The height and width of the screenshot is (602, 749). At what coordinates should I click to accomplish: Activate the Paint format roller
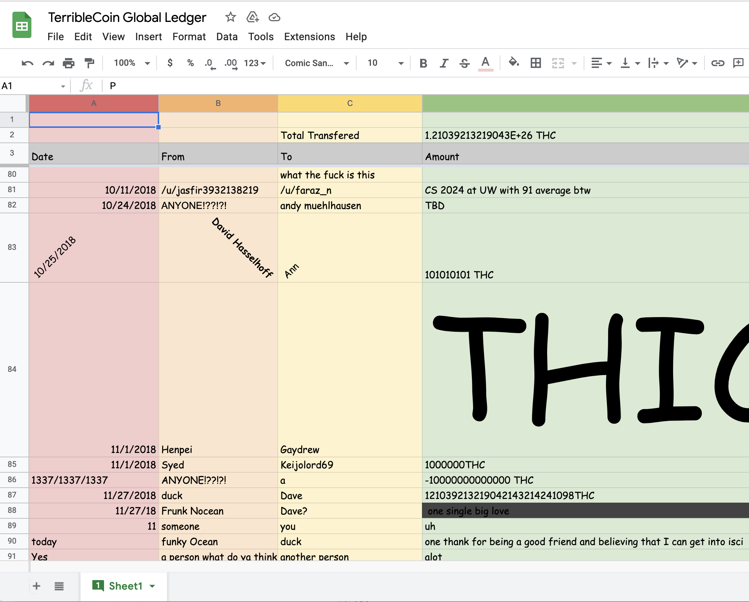pyautogui.click(x=89, y=63)
